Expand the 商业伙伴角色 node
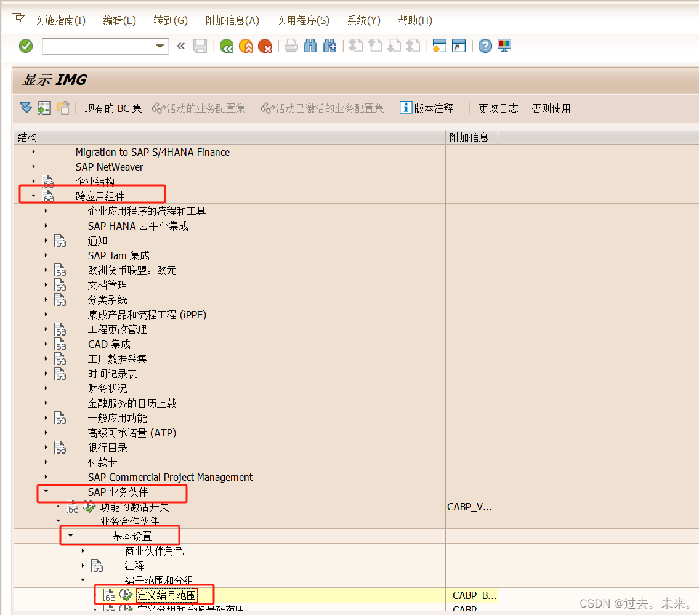 [x=83, y=551]
